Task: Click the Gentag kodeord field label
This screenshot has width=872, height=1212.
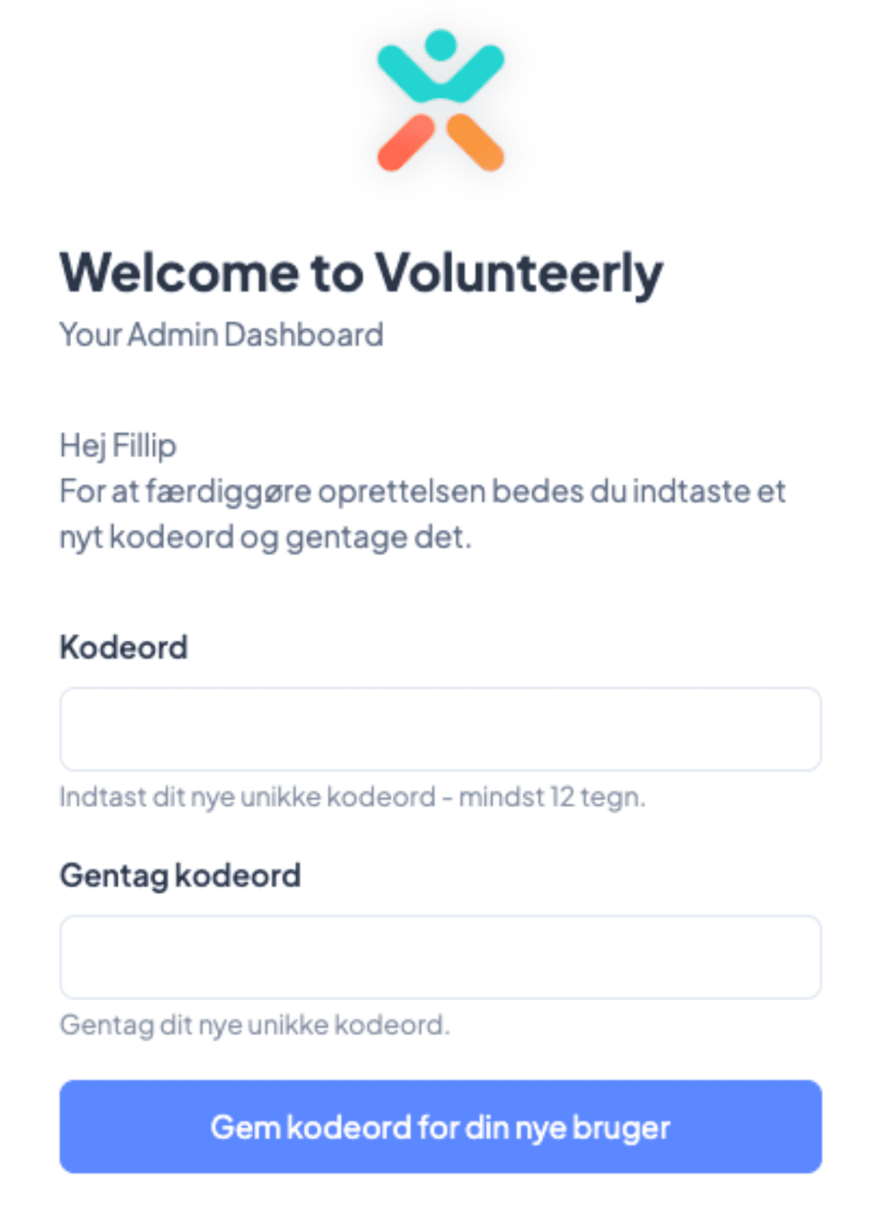Action: tap(181, 875)
